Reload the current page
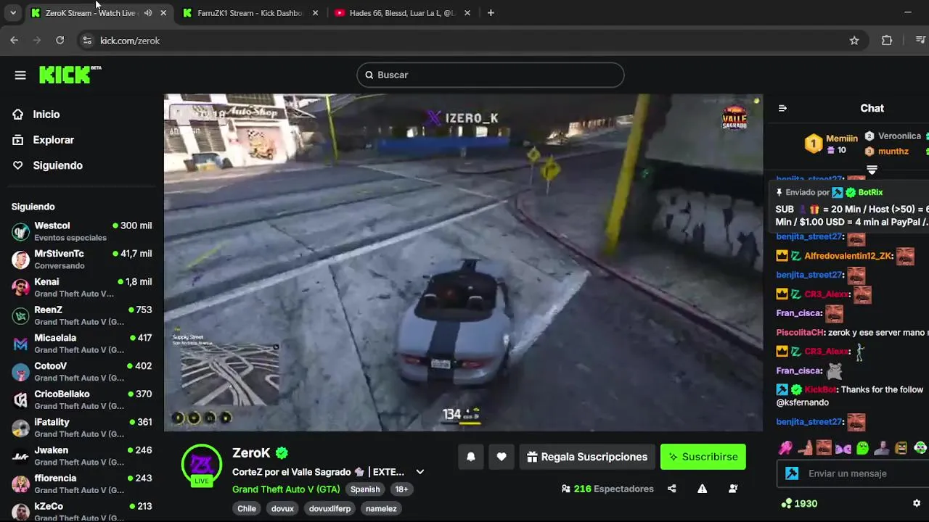The height and width of the screenshot is (522, 929). [60, 41]
